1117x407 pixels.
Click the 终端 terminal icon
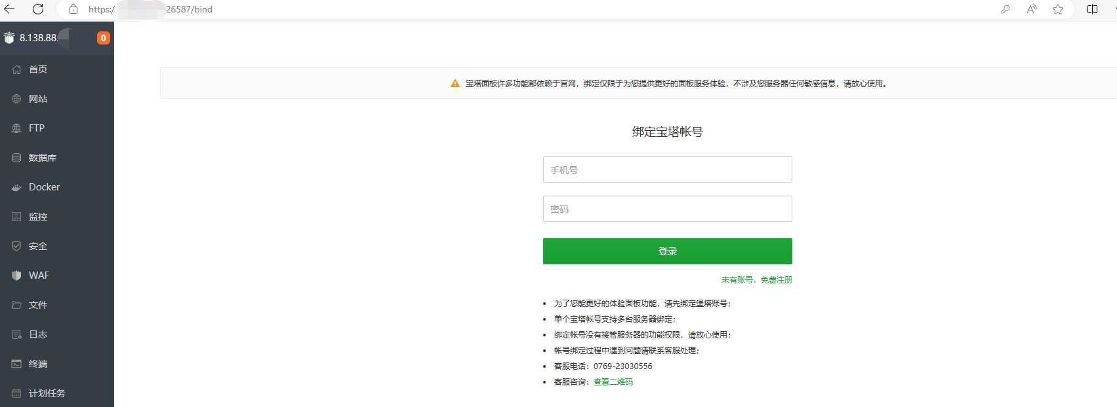(x=16, y=364)
